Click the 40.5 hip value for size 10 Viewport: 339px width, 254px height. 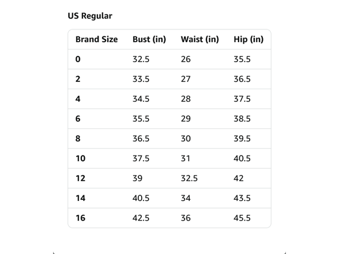pos(242,158)
